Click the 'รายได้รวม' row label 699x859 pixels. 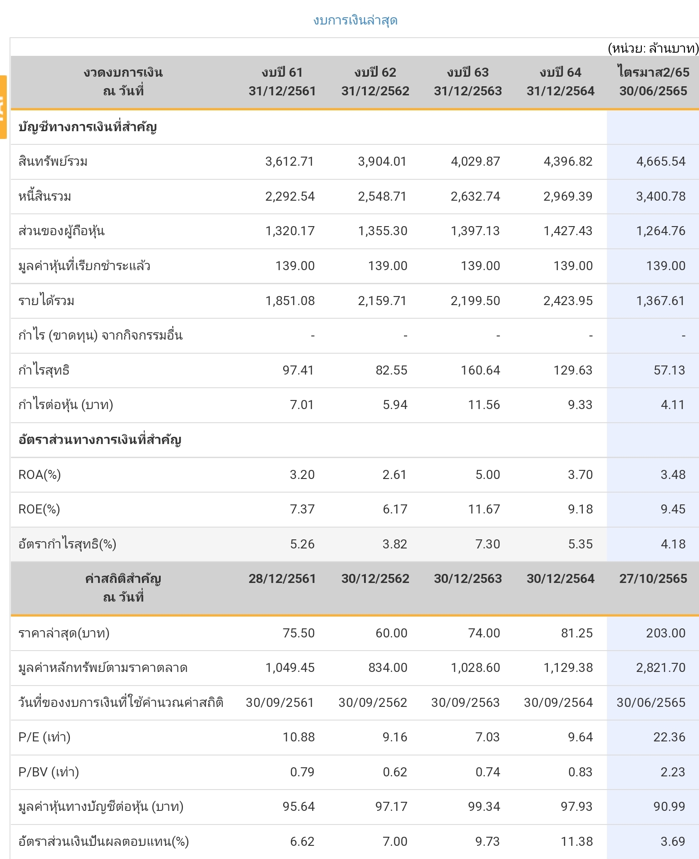coord(46,301)
